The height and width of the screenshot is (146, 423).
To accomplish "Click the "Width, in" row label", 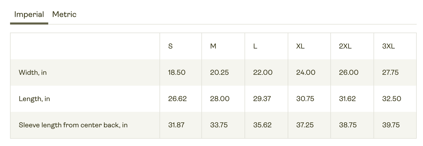I will 33,72.
